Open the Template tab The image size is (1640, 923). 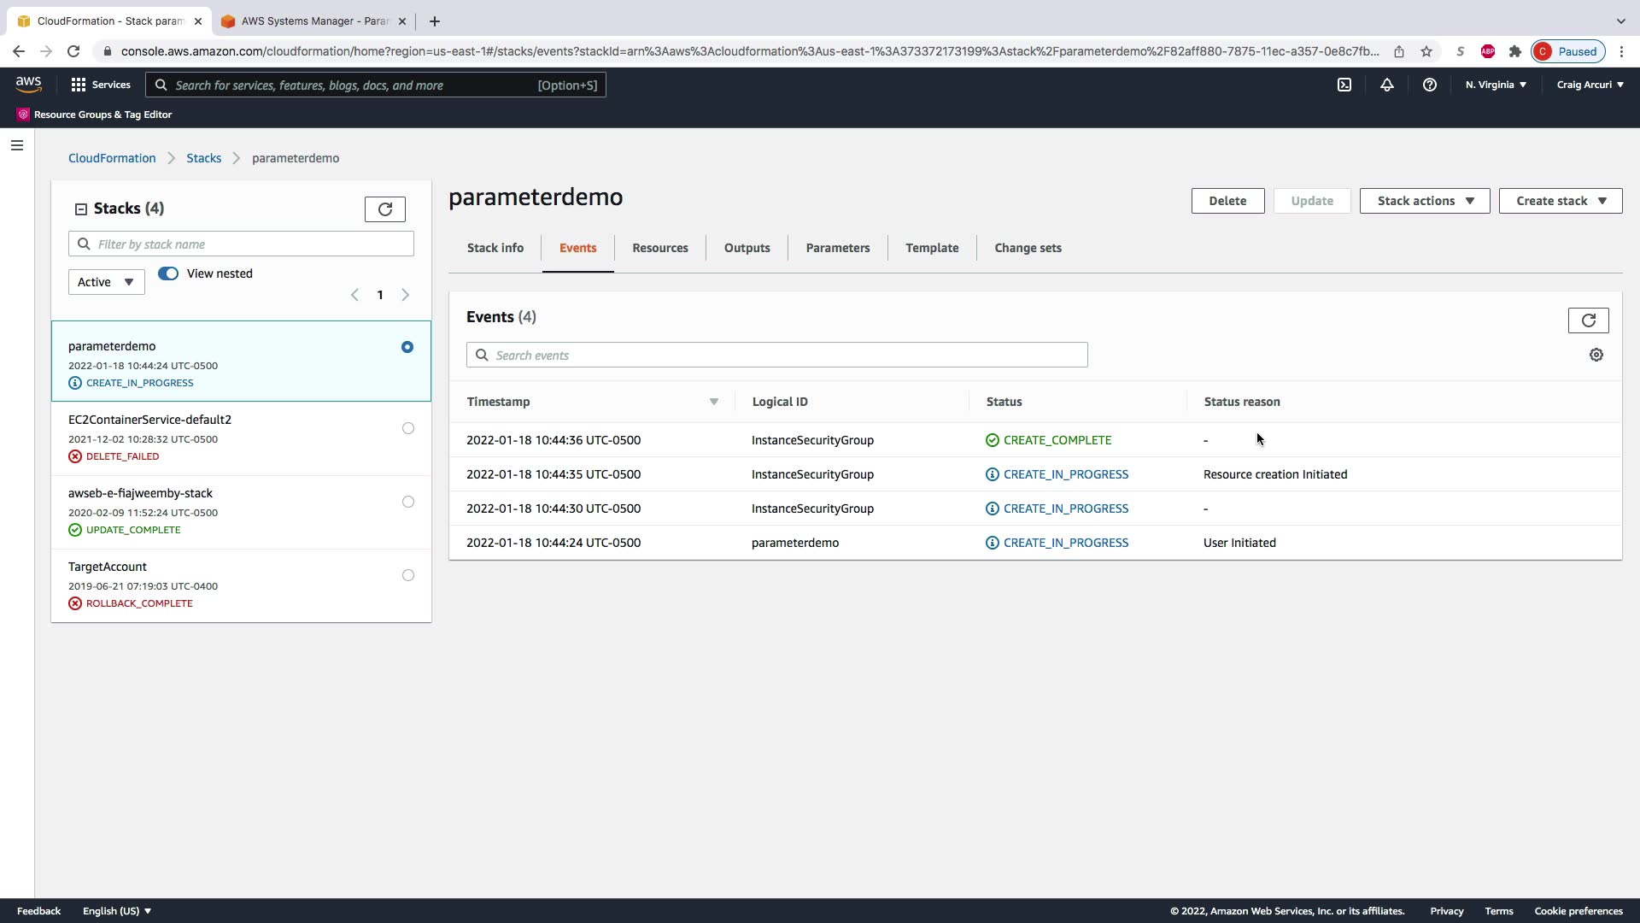[932, 248]
